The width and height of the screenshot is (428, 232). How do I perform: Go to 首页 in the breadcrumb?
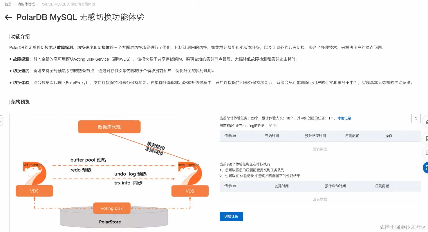(8, 4)
